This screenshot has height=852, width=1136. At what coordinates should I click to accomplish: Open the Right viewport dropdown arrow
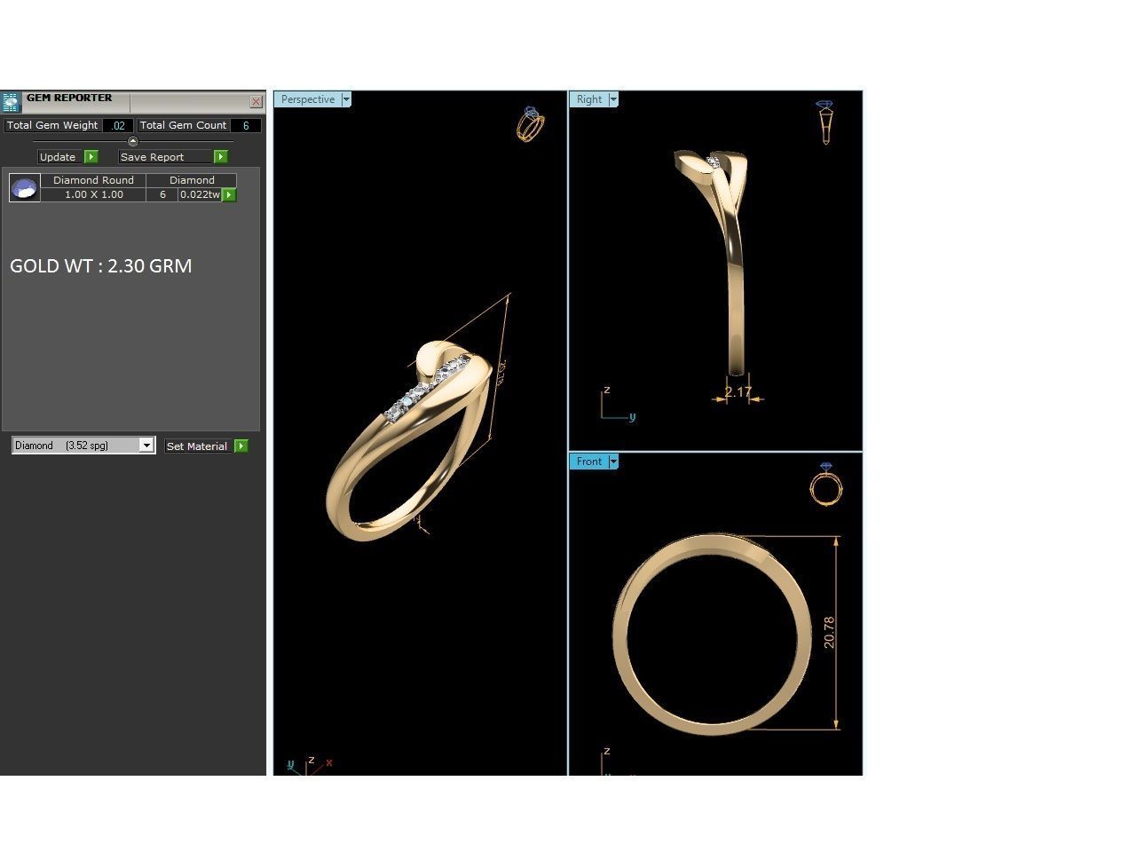(613, 99)
